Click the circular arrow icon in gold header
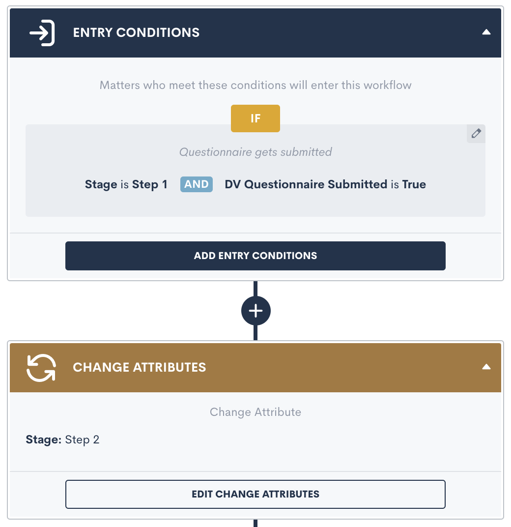This screenshot has width=511, height=527. [41, 367]
